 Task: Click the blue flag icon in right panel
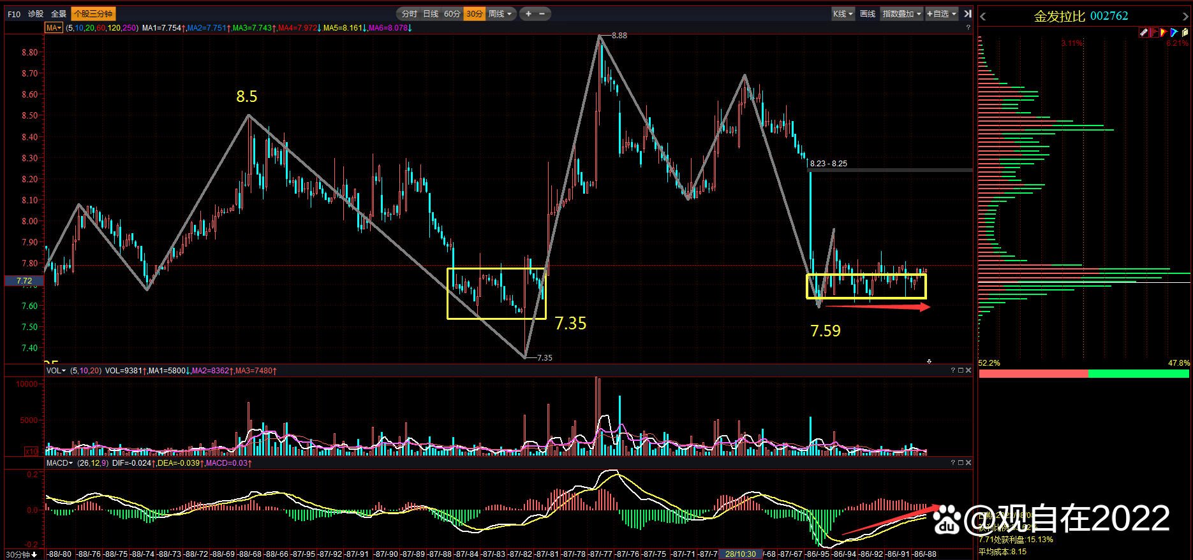[x=1174, y=32]
